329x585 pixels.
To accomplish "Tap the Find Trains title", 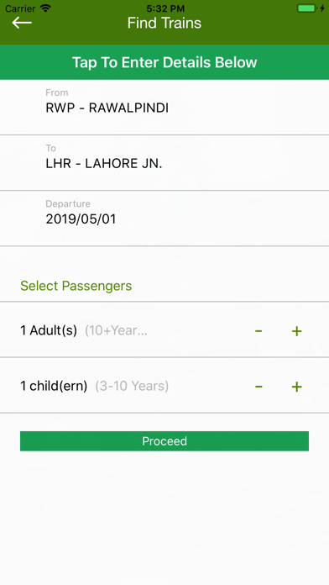I will click(x=164, y=24).
